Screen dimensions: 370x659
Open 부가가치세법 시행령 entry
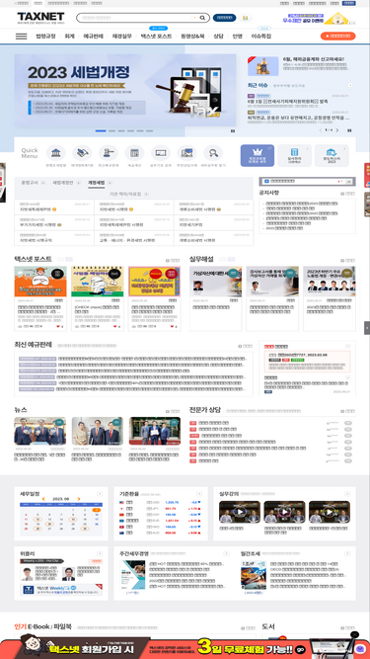tap(37, 224)
